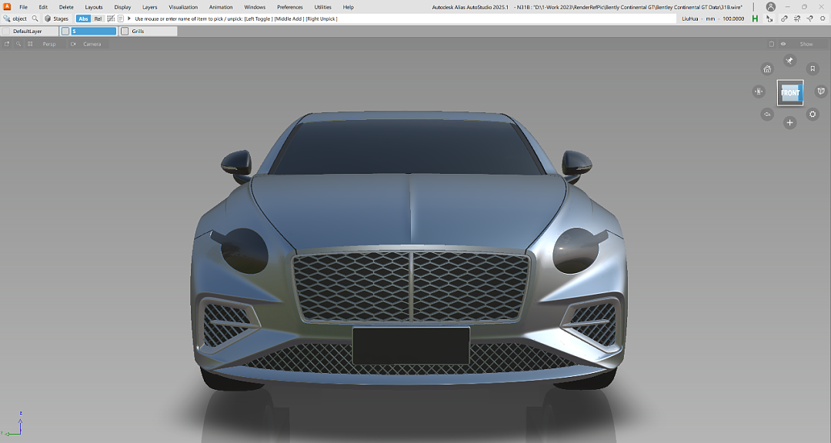
Task: Expand the prompt line arrow
Action: (x=128, y=18)
